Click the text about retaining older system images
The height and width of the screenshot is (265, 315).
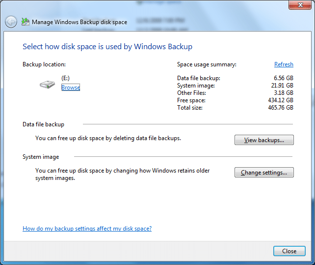click(x=122, y=174)
